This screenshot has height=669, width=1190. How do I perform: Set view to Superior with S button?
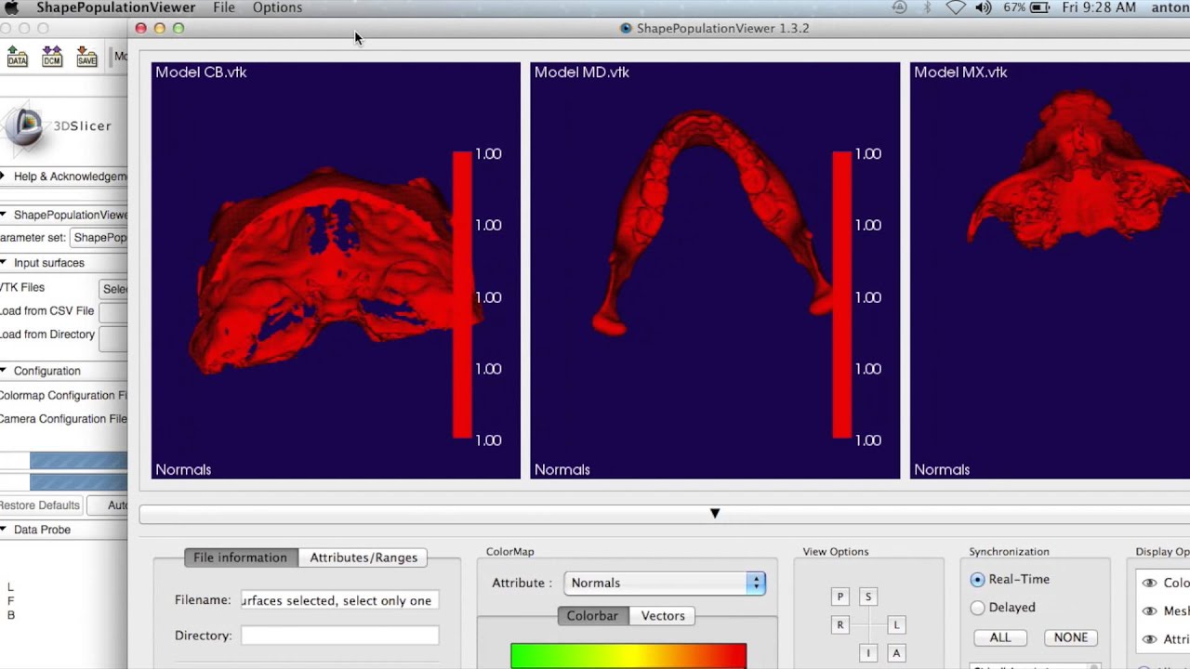point(868,597)
